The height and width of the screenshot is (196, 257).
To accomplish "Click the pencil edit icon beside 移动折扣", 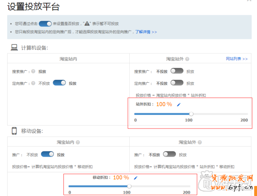I will click(136, 178).
